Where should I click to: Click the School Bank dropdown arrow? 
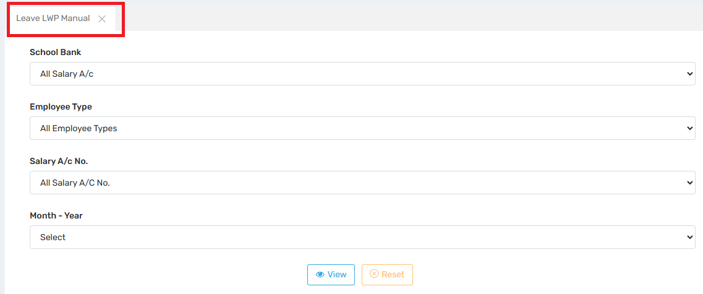(x=690, y=74)
